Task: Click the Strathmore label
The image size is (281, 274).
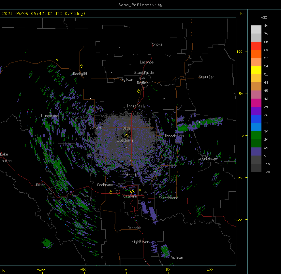Action: coord(168,198)
